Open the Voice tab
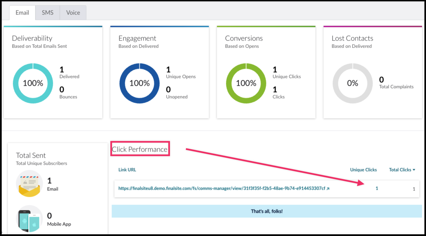Viewport: 426px width, 236px height. coord(73,13)
